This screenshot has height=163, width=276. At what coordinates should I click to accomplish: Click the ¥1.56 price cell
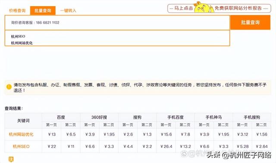pyautogui.click(x=262, y=135)
